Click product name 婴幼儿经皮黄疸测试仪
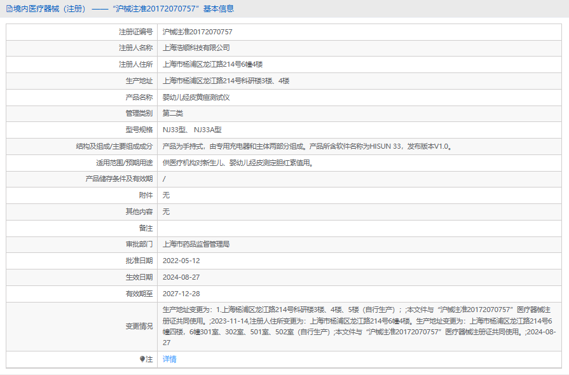 (x=196, y=97)
